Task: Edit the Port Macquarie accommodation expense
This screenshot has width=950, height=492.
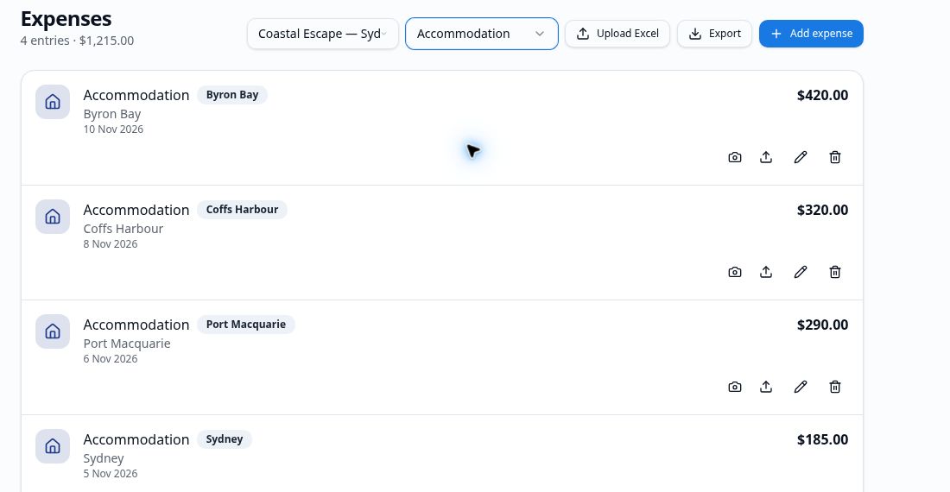Action: (x=801, y=387)
